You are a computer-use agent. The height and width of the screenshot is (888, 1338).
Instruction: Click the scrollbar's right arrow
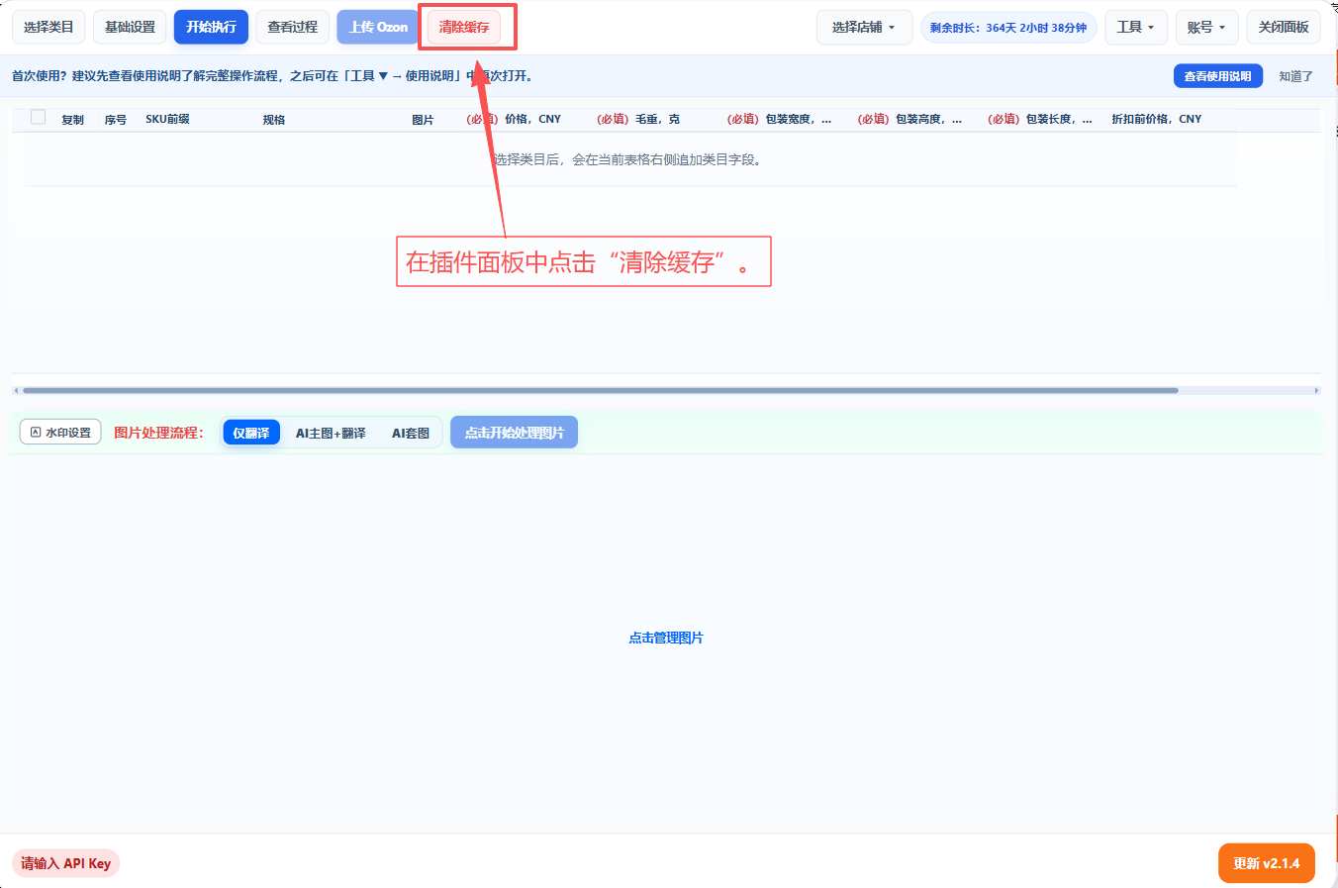(1316, 390)
